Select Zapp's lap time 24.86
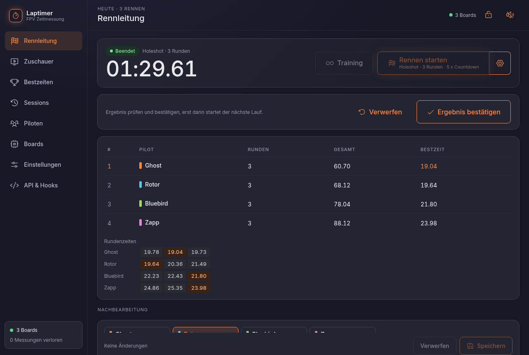The width and height of the screenshot is (529, 355). coord(151,288)
